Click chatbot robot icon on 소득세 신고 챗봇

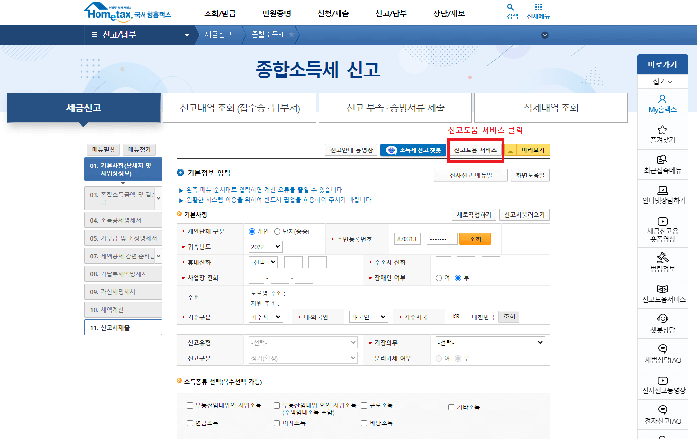click(391, 150)
